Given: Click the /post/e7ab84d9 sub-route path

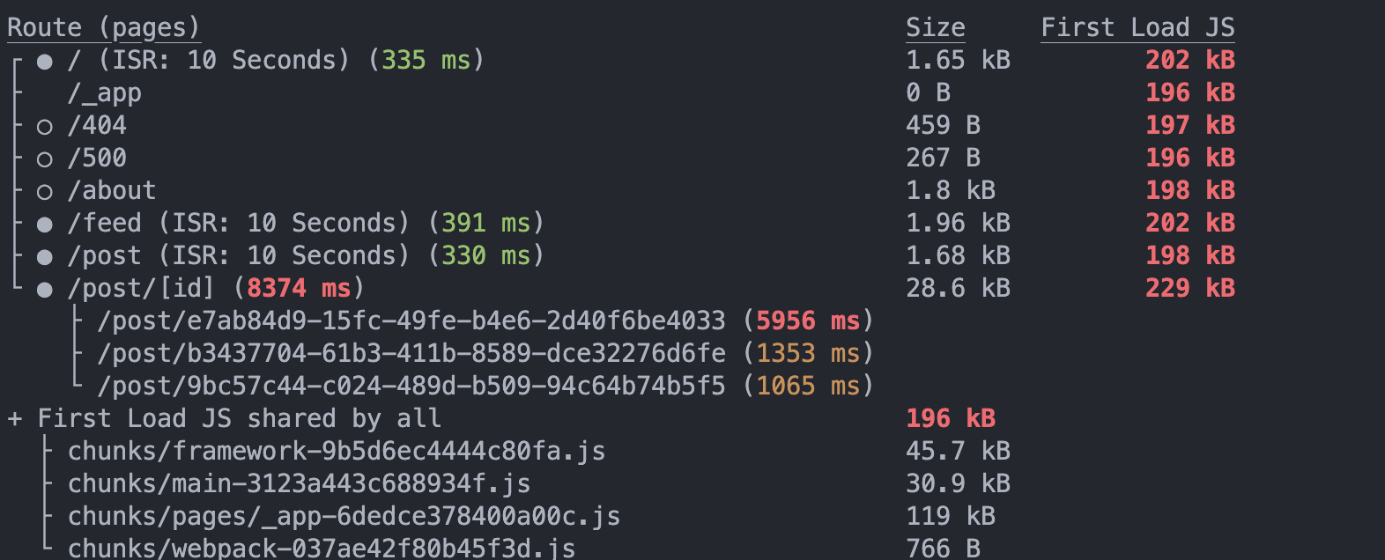Looking at the screenshot, I should pos(411,321).
